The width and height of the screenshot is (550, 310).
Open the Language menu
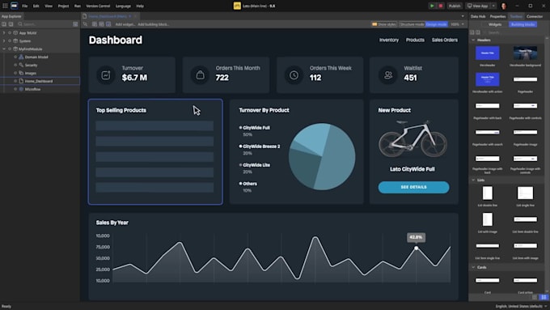123,6
